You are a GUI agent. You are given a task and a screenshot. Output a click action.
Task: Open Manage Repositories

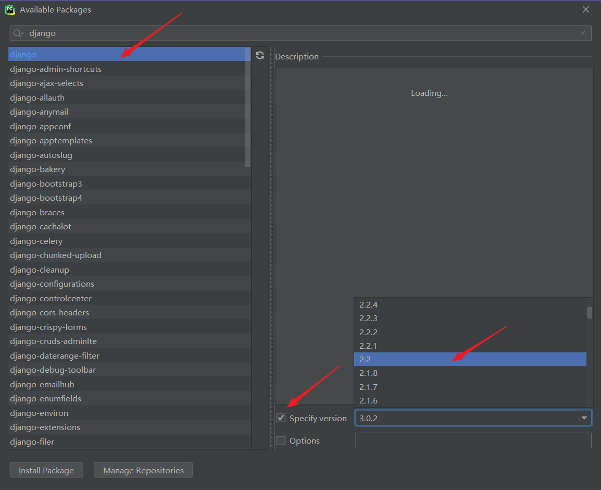[x=143, y=470]
